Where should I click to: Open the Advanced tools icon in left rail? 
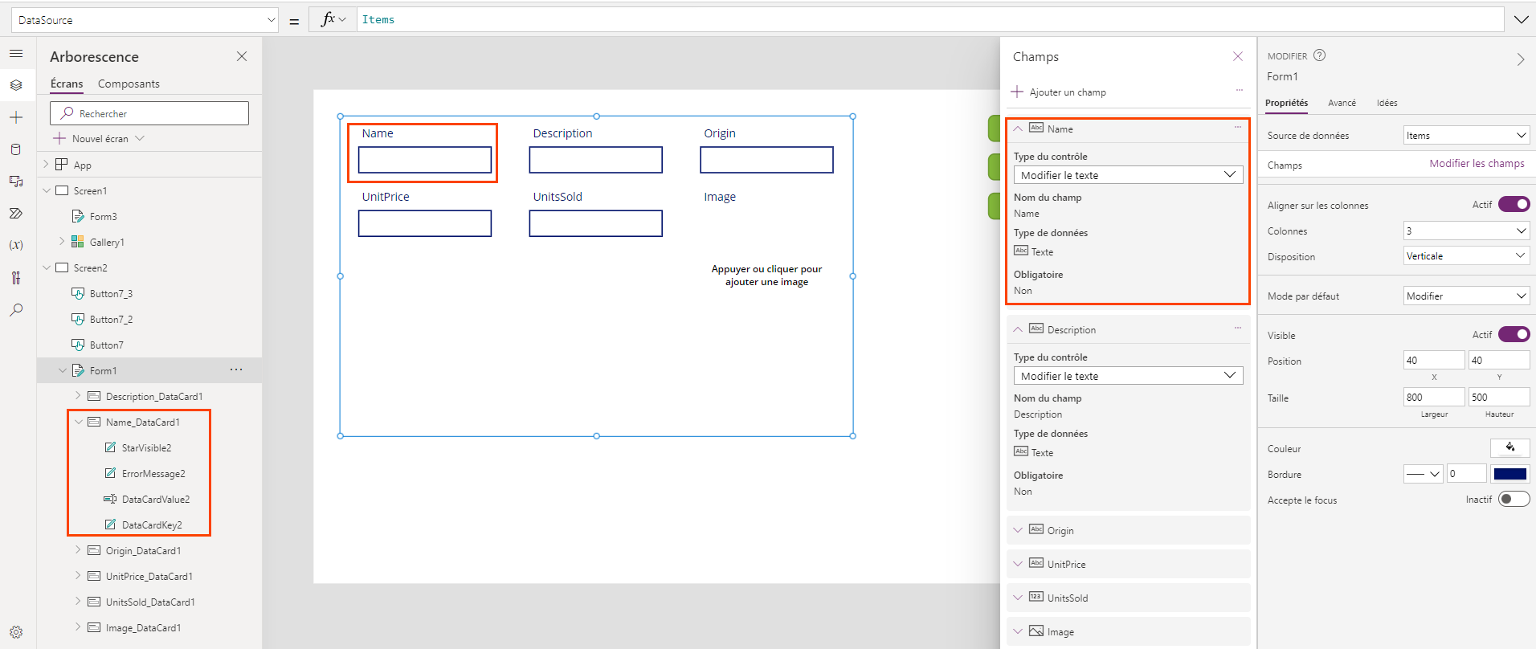16,278
